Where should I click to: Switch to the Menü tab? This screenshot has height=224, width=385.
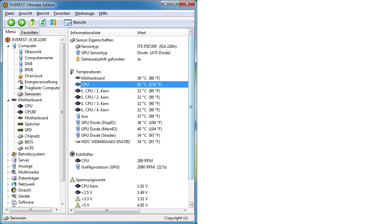pos(11,32)
